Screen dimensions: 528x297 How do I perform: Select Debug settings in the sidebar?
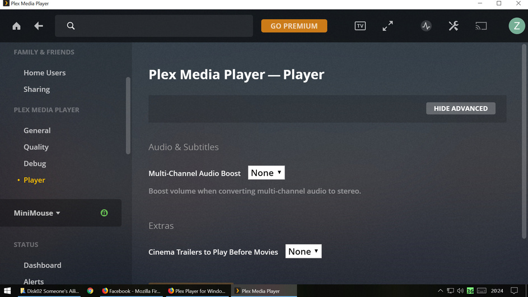pyautogui.click(x=35, y=164)
